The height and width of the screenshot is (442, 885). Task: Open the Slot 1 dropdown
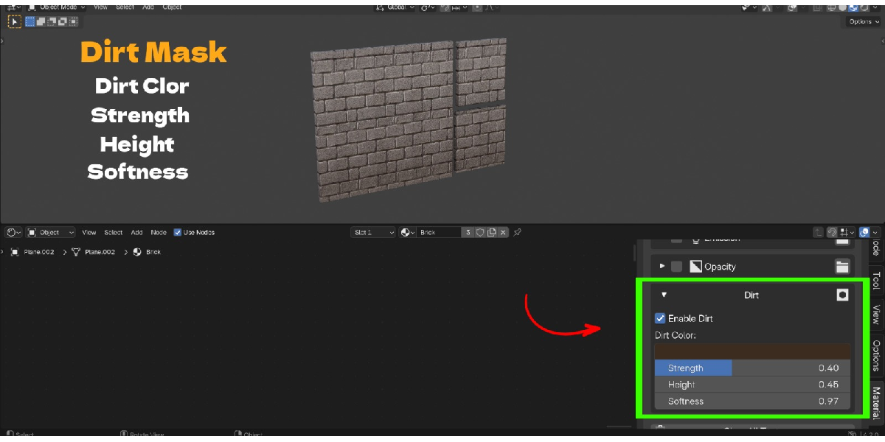[x=373, y=232]
